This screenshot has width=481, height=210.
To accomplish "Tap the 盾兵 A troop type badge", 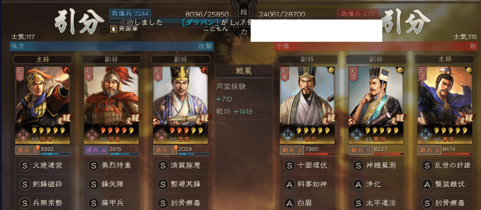I will click(x=96, y=150).
